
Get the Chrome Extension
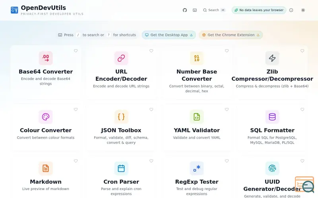[x=231, y=35]
